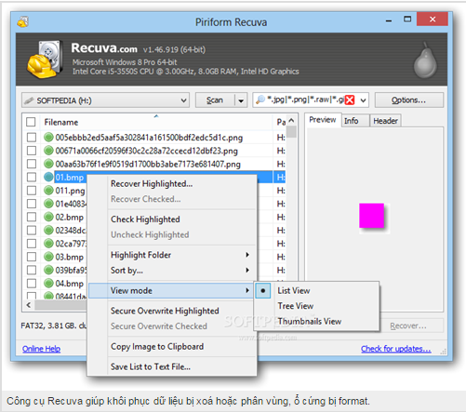Image resolution: width=466 pixels, height=412 pixels.
Task: Toggle the select-all checkbox in Filename header
Action: click(31, 122)
